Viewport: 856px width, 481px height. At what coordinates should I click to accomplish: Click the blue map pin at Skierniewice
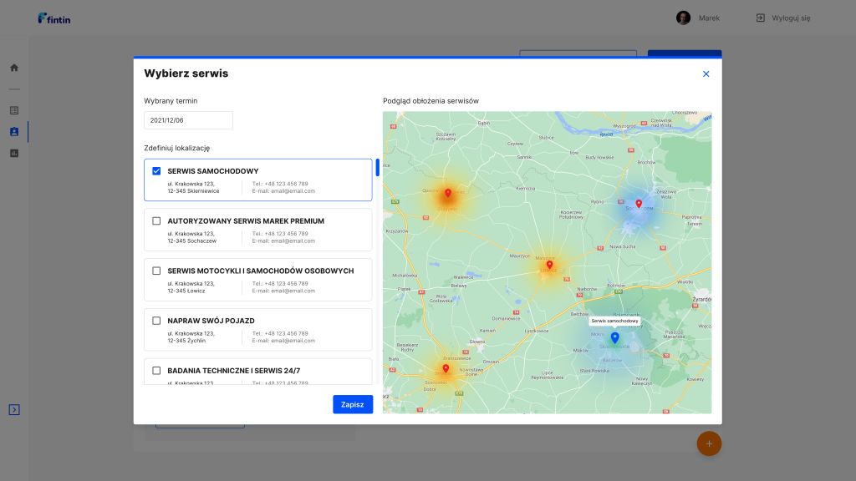(614, 338)
